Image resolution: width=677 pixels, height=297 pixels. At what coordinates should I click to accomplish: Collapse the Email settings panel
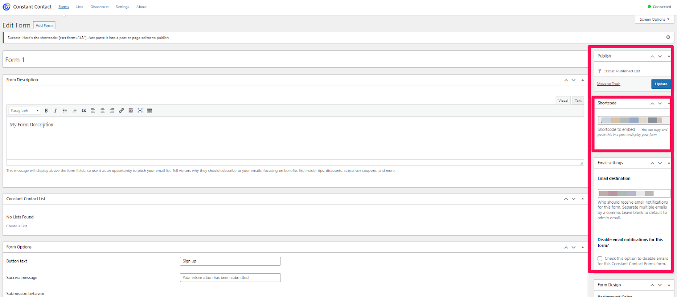pyautogui.click(x=669, y=163)
